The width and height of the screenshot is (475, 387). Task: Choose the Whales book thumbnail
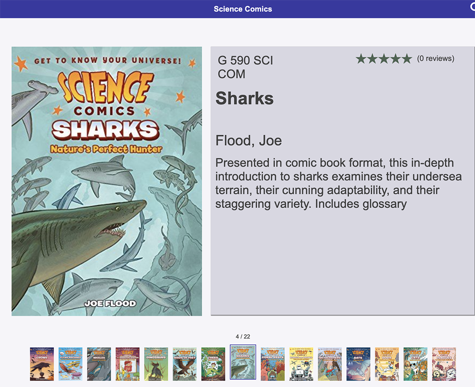(x=99, y=363)
